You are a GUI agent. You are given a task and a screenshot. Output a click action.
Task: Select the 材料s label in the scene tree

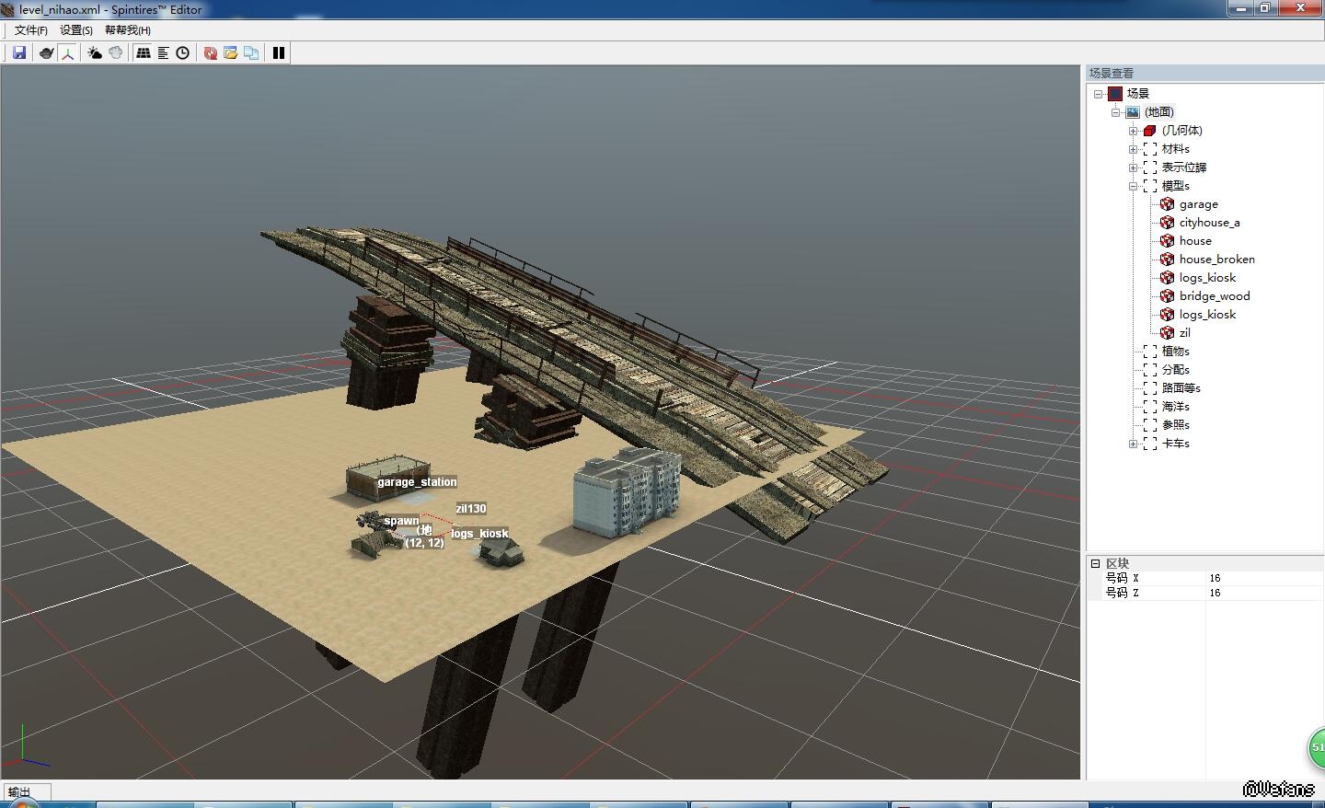1175,149
